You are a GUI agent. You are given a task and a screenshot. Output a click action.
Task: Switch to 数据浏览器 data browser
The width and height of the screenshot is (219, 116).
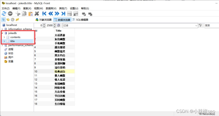[x=62, y=20]
